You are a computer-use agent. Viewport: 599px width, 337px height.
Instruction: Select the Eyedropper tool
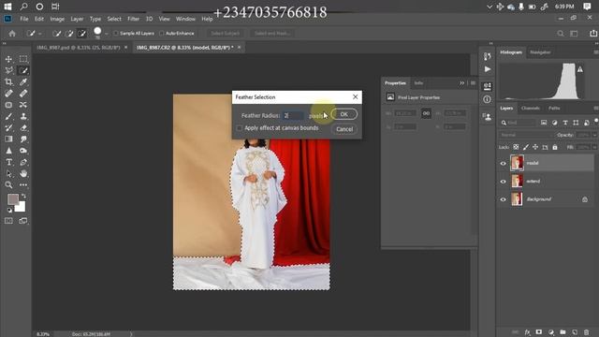(23, 81)
